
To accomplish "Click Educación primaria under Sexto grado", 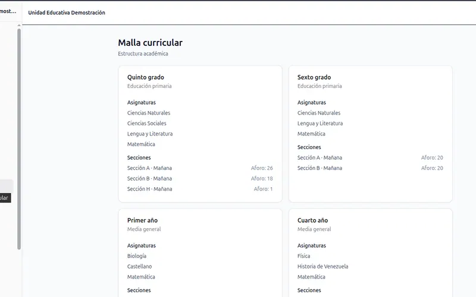I will click(x=320, y=86).
